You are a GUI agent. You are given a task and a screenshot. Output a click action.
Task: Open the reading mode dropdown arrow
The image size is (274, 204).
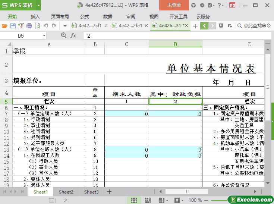click(167, 200)
